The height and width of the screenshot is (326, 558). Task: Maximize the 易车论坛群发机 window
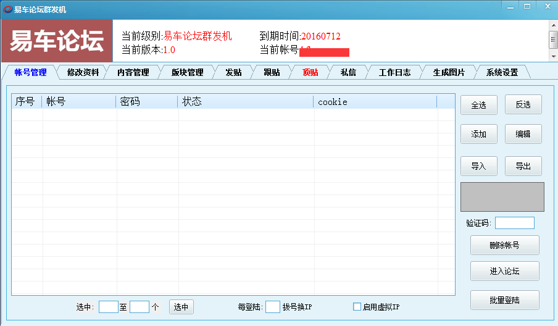pyautogui.click(x=527, y=7)
